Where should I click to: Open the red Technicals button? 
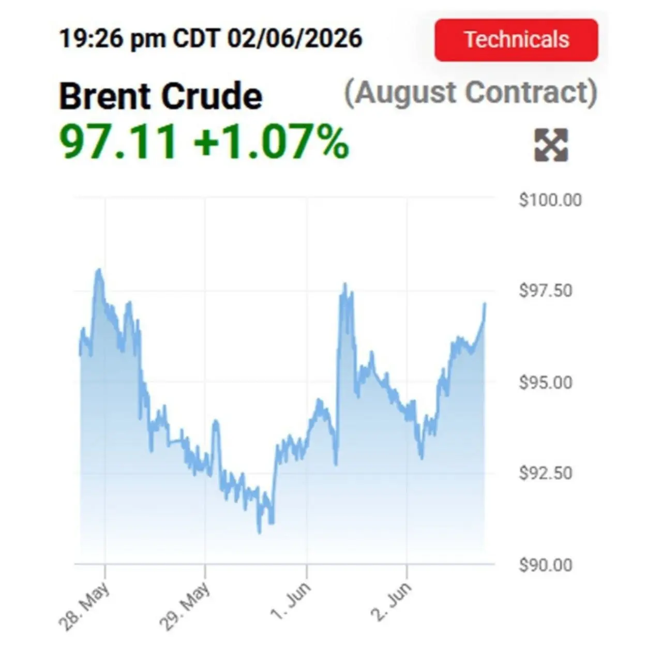point(516,40)
